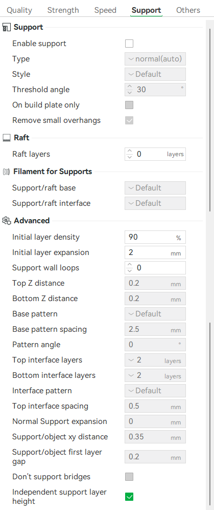Click the Initial layer density field
The image size is (214, 510).
click(x=155, y=237)
